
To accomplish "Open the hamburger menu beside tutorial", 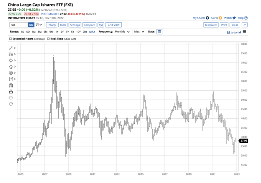I will point(244,32).
